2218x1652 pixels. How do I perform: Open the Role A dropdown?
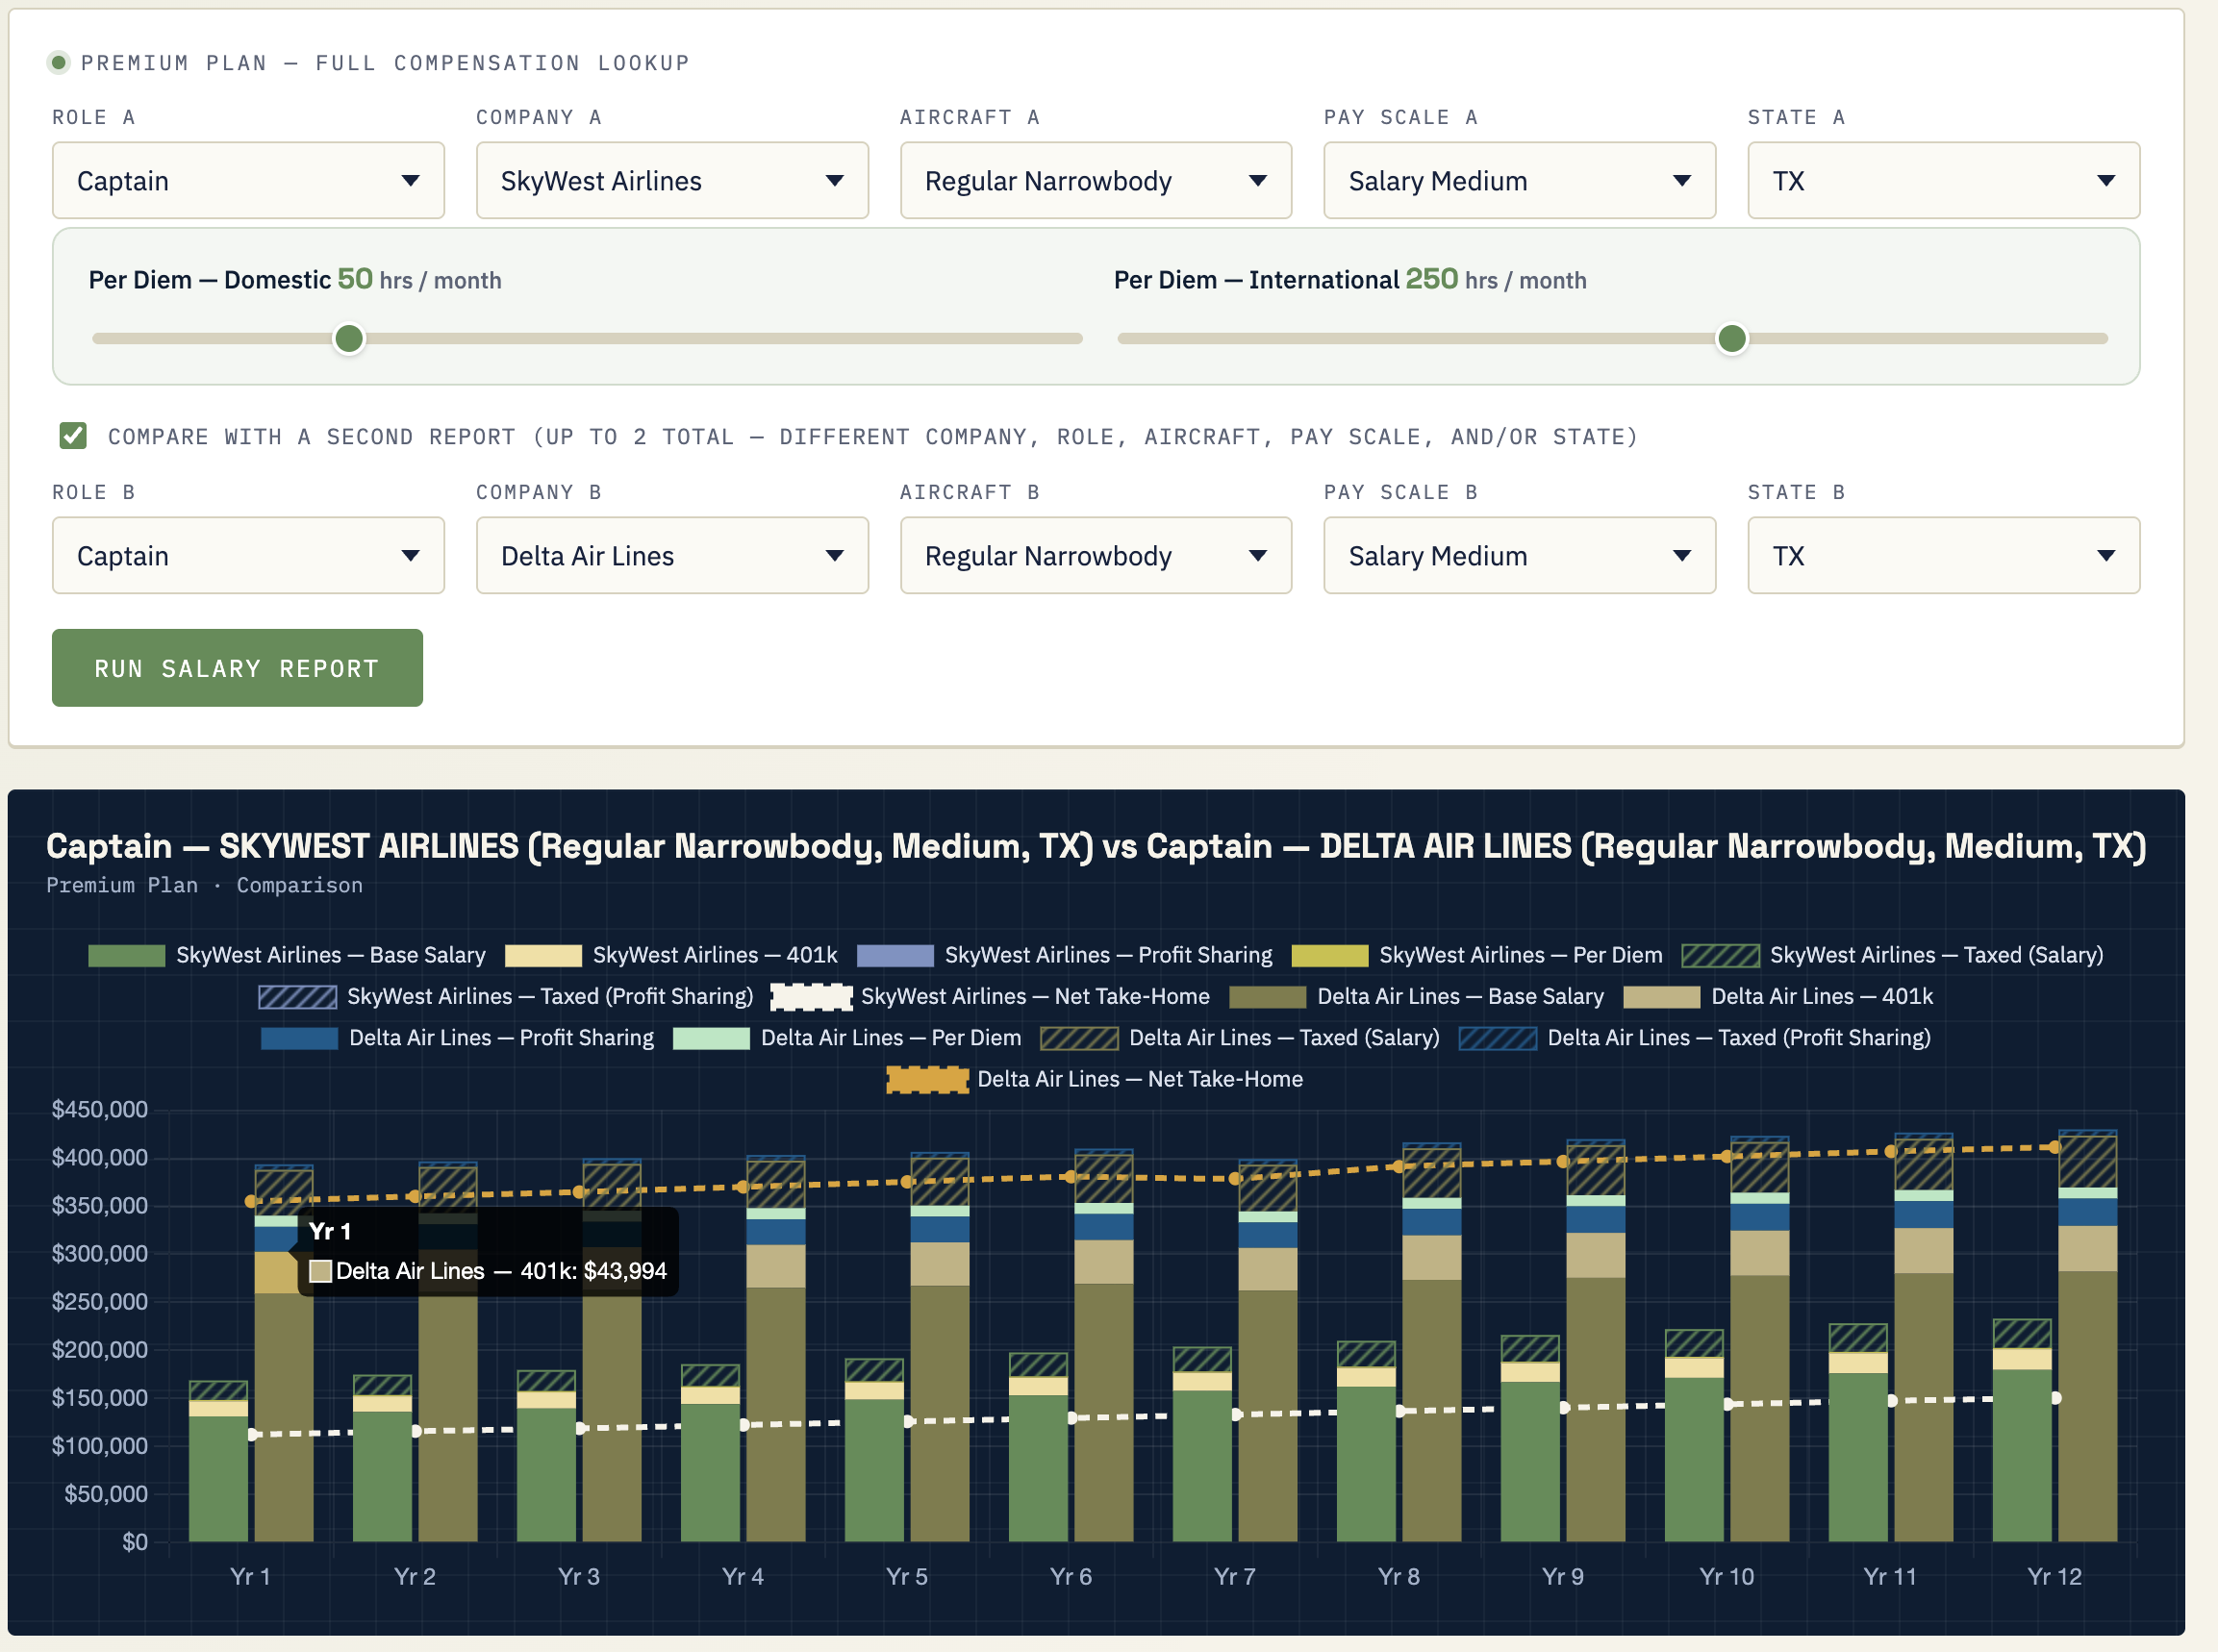coord(248,180)
